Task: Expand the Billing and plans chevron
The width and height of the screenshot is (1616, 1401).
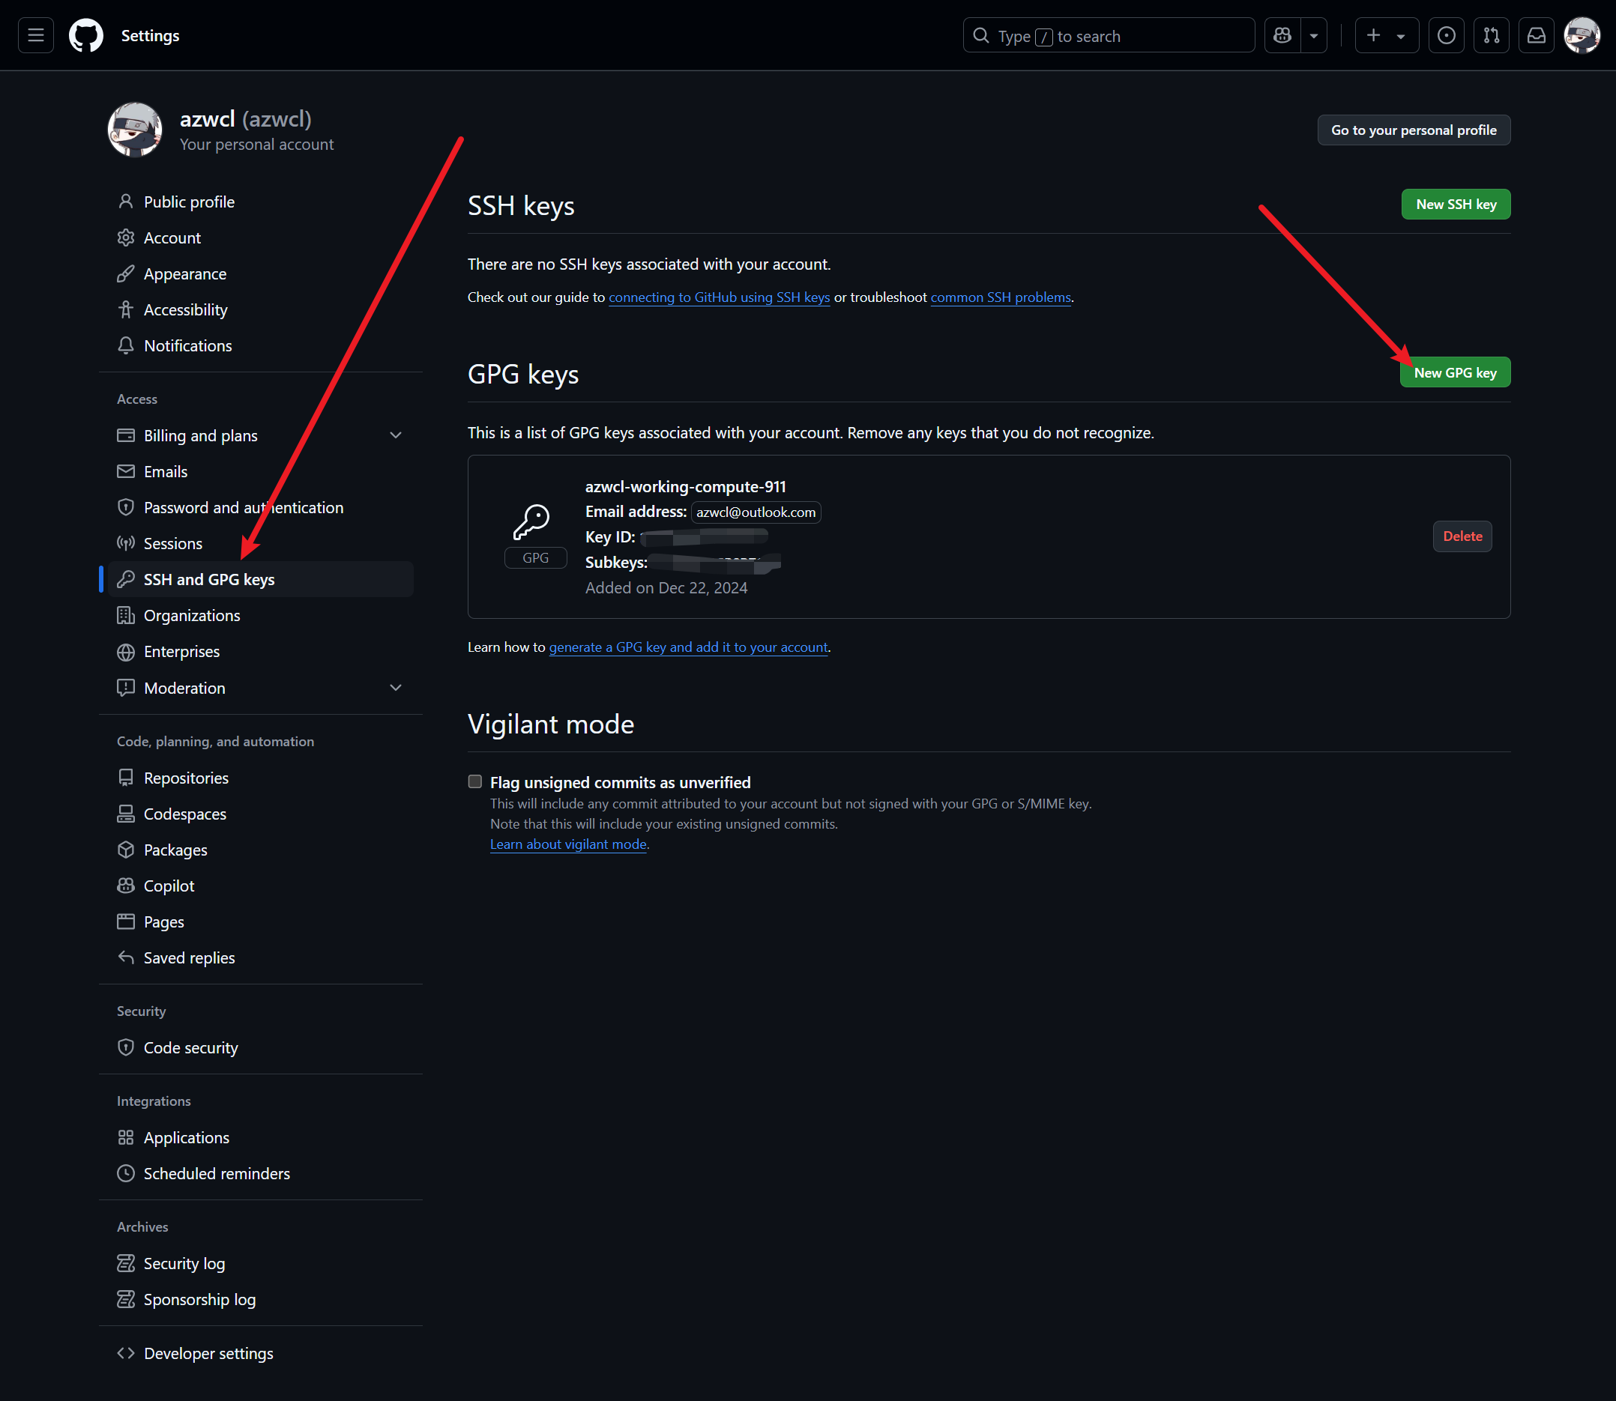Action: point(396,435)
